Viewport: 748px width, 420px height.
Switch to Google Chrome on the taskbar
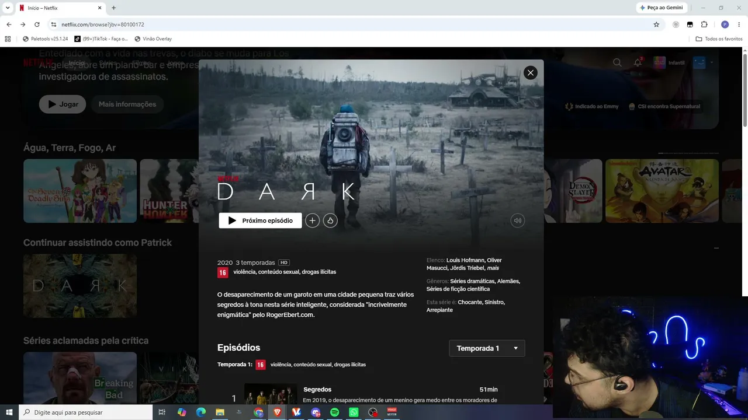tap(259, 412)
